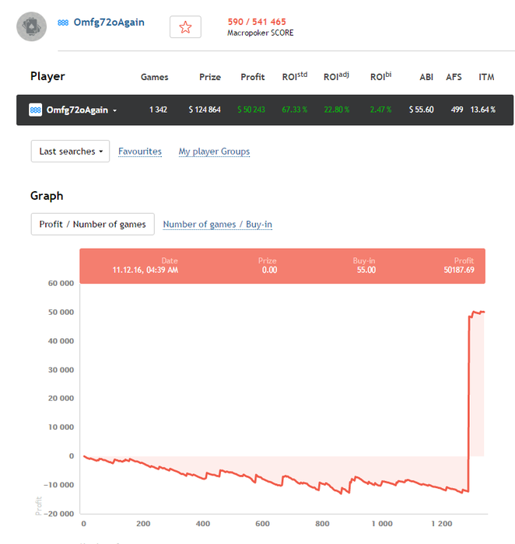The width and height of the screenshot is (515, 544).
Task: Click the ROI adj column header
Action: coord(336,76)
